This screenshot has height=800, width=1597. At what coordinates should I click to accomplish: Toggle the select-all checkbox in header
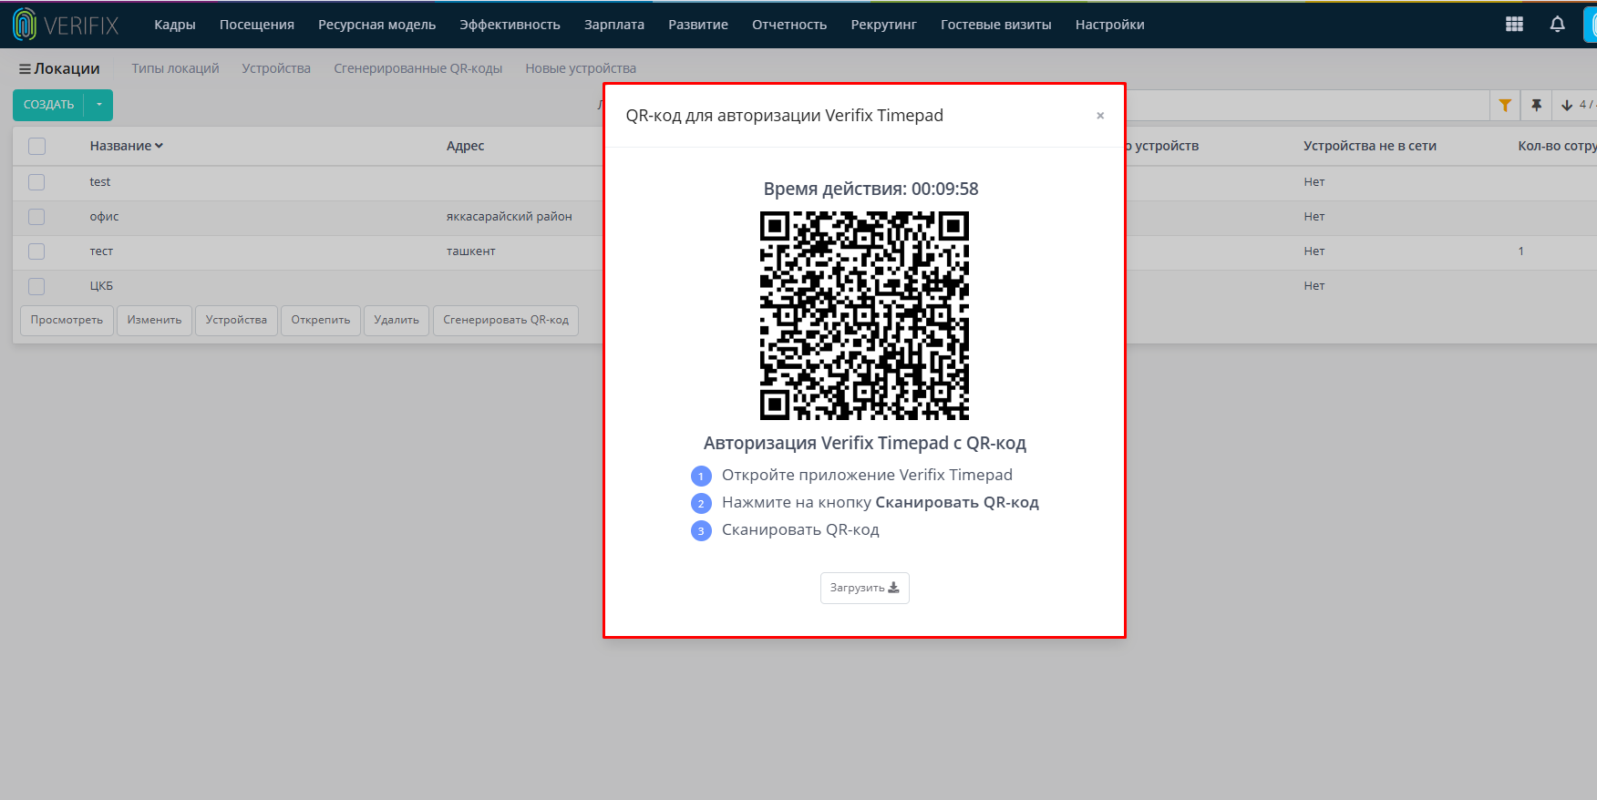(36, 146)
